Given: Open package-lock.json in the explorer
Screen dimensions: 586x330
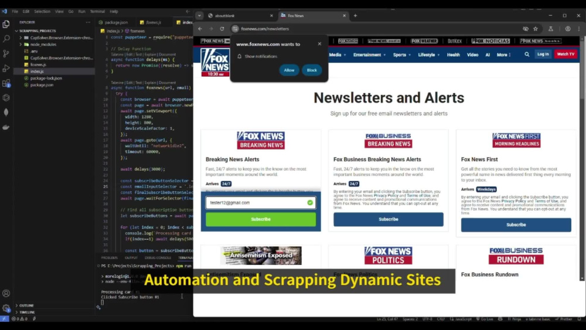Looking at the screenshot, I should 46,78.
